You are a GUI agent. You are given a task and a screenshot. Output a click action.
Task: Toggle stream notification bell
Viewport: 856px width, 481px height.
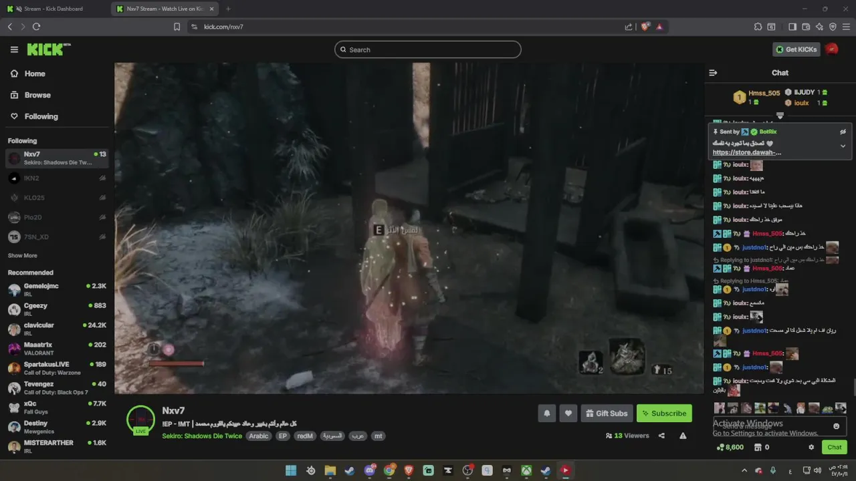(546, 414)
